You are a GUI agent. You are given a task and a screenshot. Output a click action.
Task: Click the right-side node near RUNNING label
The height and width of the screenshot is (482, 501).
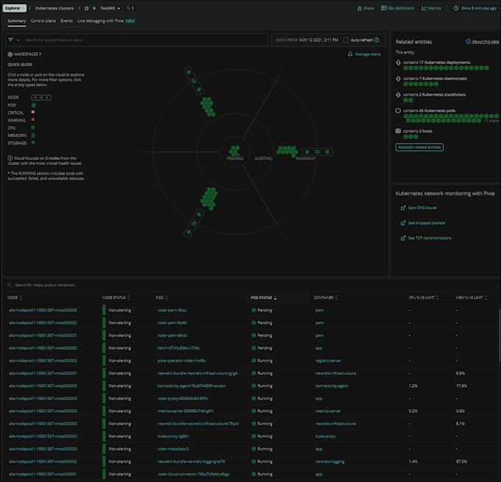coord(318,152)
